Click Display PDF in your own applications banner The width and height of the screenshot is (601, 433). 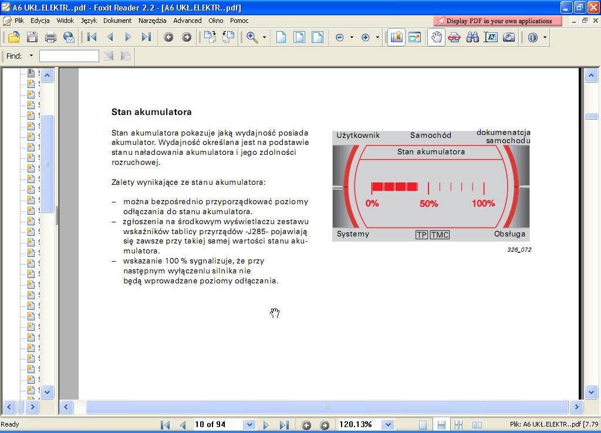tap(498, 21)
